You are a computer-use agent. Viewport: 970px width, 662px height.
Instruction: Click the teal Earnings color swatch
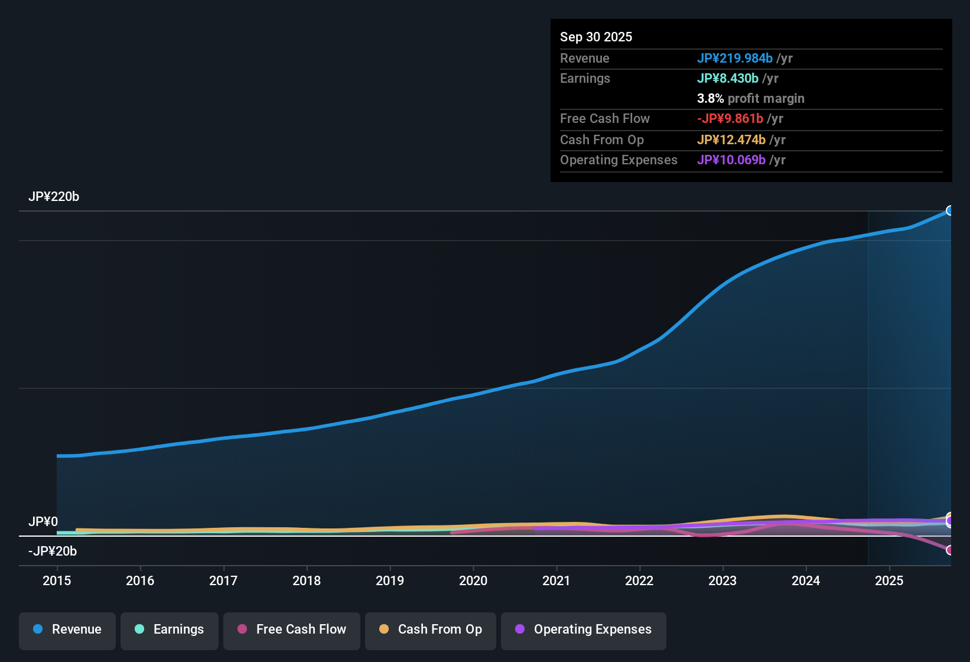pos(139,629)
